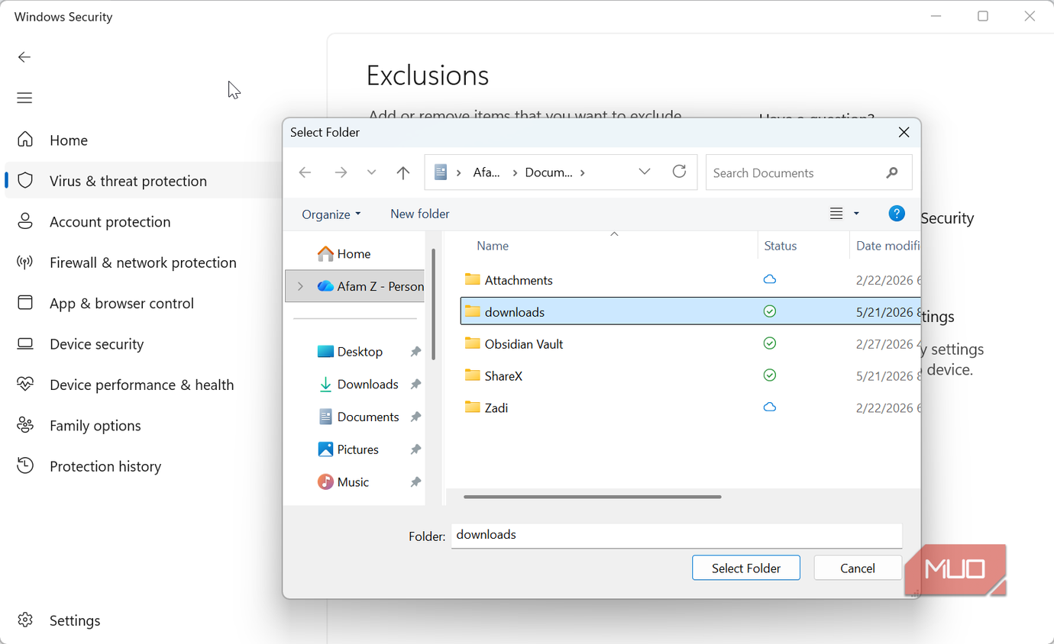This screenshot has height=644, width=1054.
Task: Open Virus & threat protection section
Action: (x=144, y=181)
